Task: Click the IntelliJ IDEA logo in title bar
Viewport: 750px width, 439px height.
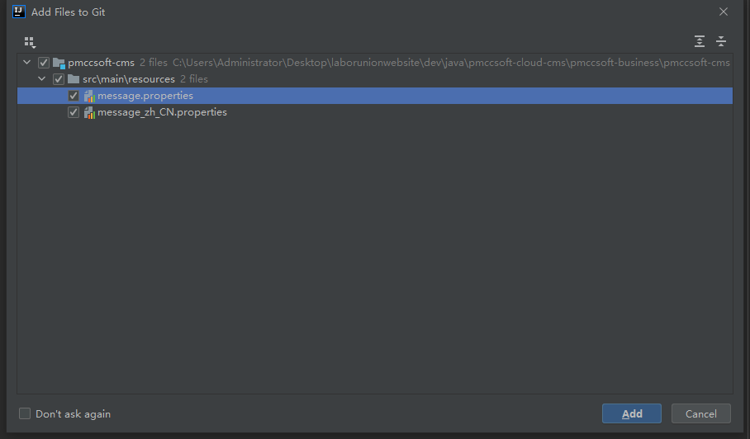Action: pyautogui.click(x=19, y=12)
